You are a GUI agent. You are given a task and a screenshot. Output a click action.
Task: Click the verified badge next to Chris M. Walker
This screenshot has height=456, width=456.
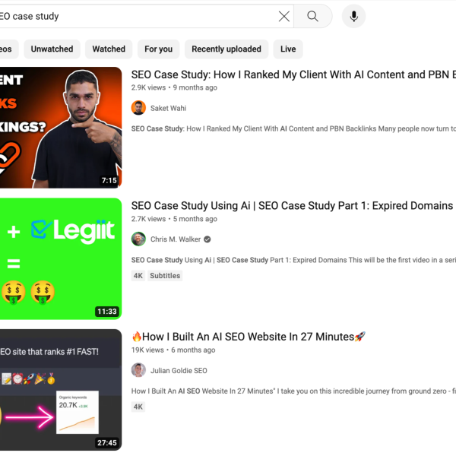tap(207, 239)
